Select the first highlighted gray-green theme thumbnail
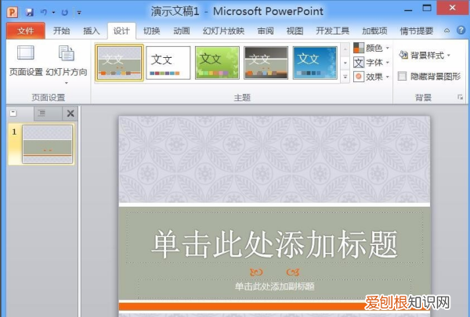The width and height of the screenshot is (470, 317). [x=119, y=63]
